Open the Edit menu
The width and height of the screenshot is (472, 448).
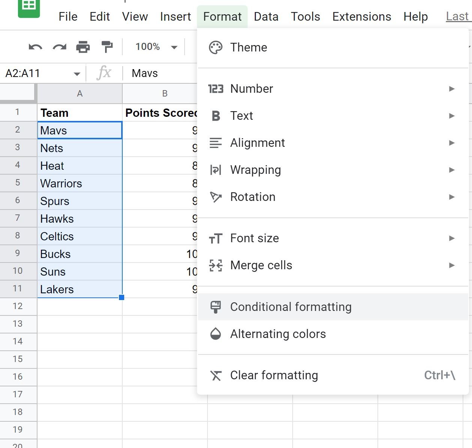point(100,17)
